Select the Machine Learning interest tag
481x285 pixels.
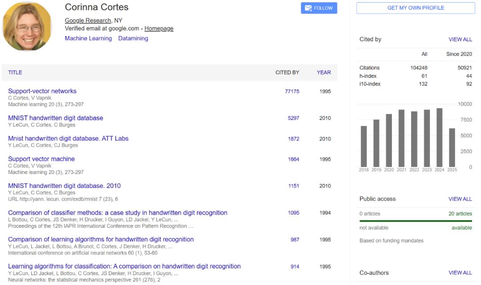pyautogui.click(x=88, y=38)
